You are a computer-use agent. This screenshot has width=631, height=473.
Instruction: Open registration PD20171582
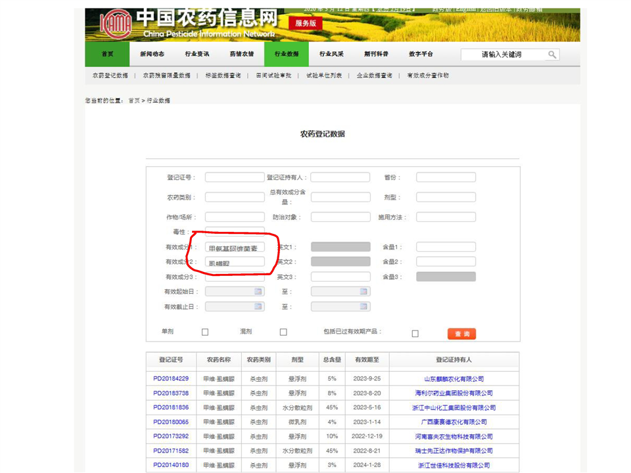coord(171,451)
